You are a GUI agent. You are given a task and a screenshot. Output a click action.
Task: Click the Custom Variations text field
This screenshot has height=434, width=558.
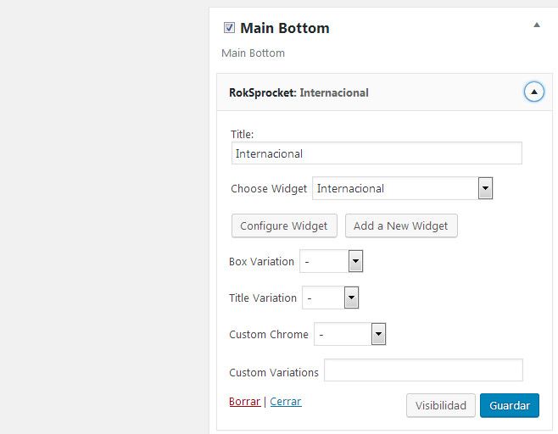click(x=423, y=370)
